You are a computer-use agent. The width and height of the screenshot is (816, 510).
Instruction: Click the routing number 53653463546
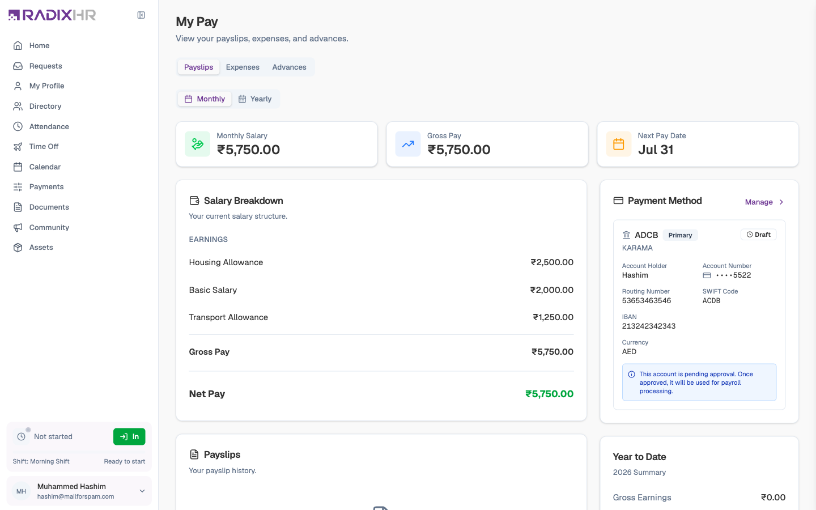[x=647, y=301]
